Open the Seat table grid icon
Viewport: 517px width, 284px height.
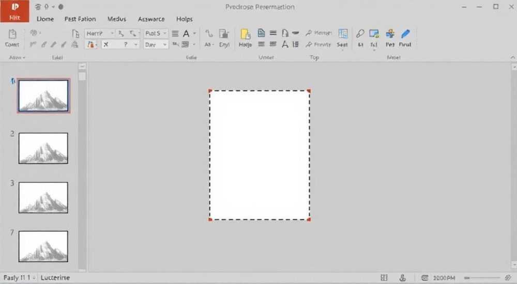click(x=343, y=34)
